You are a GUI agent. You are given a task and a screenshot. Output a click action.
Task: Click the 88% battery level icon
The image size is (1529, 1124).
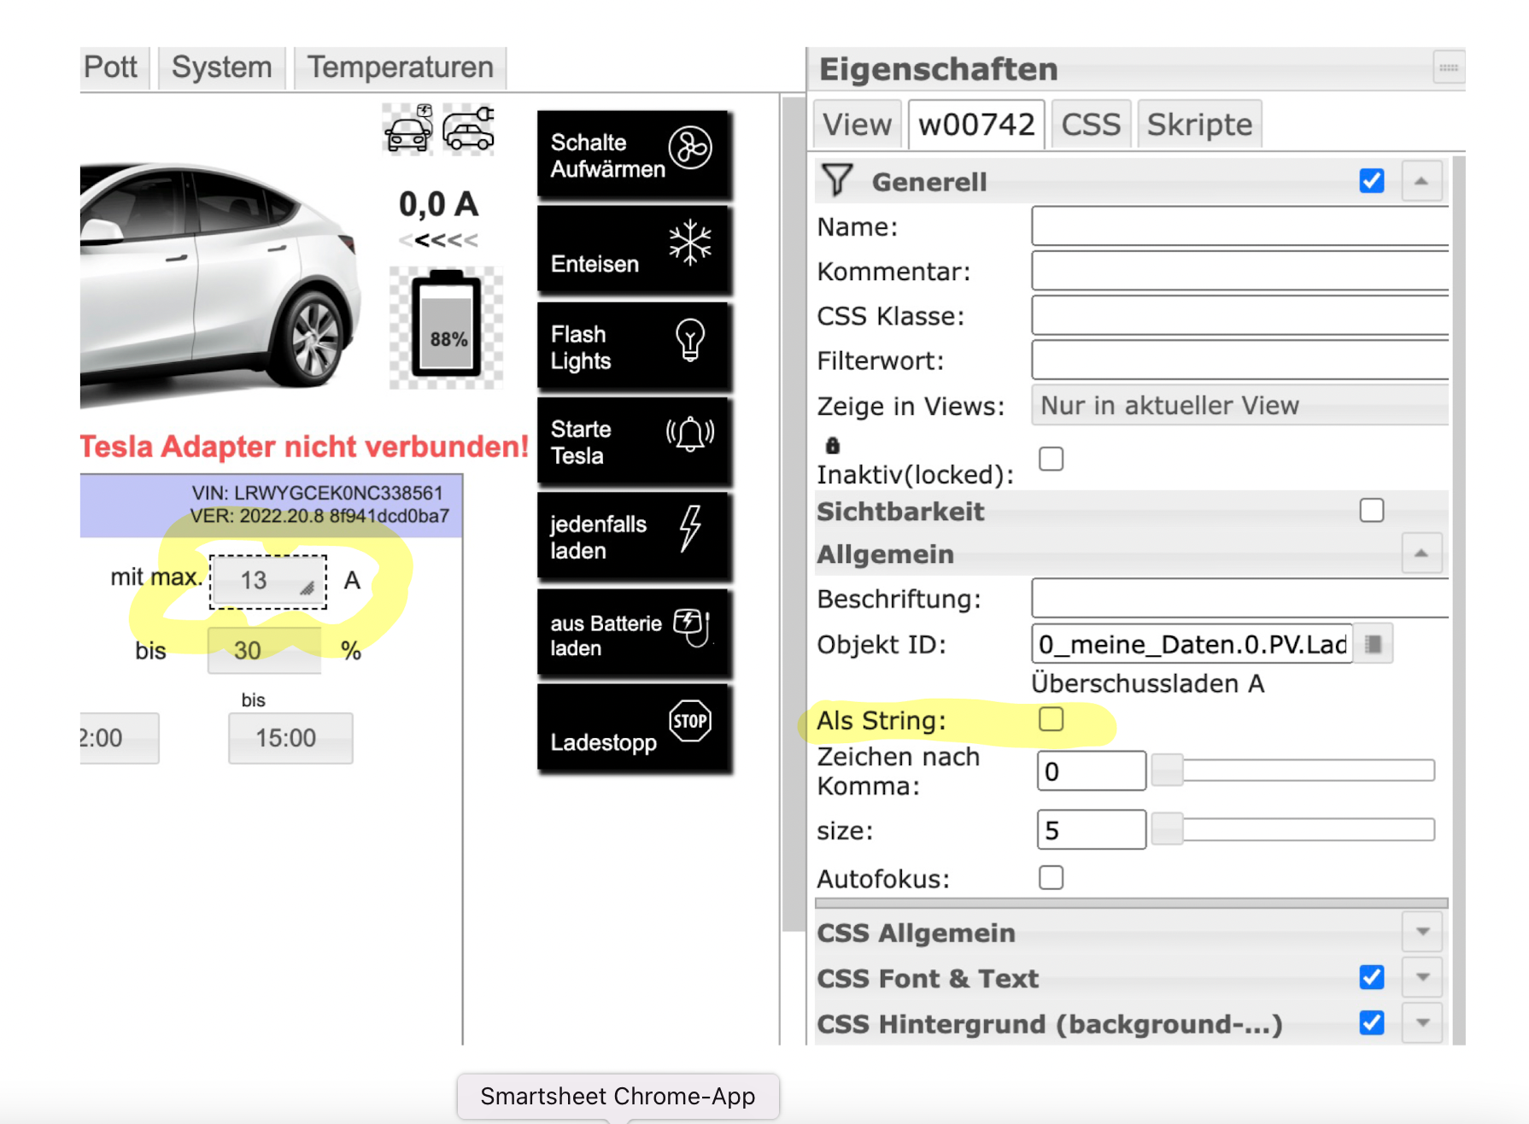[x=447, y=327]
